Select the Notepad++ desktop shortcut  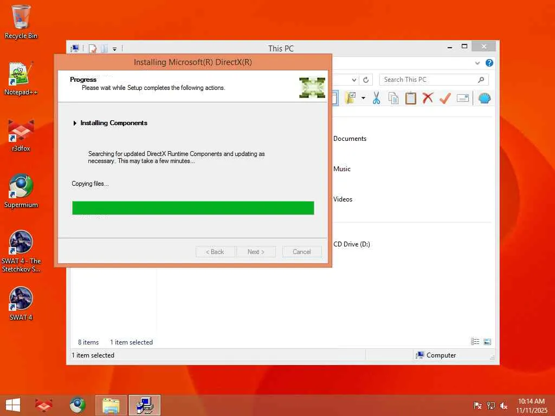pos(21,78)
